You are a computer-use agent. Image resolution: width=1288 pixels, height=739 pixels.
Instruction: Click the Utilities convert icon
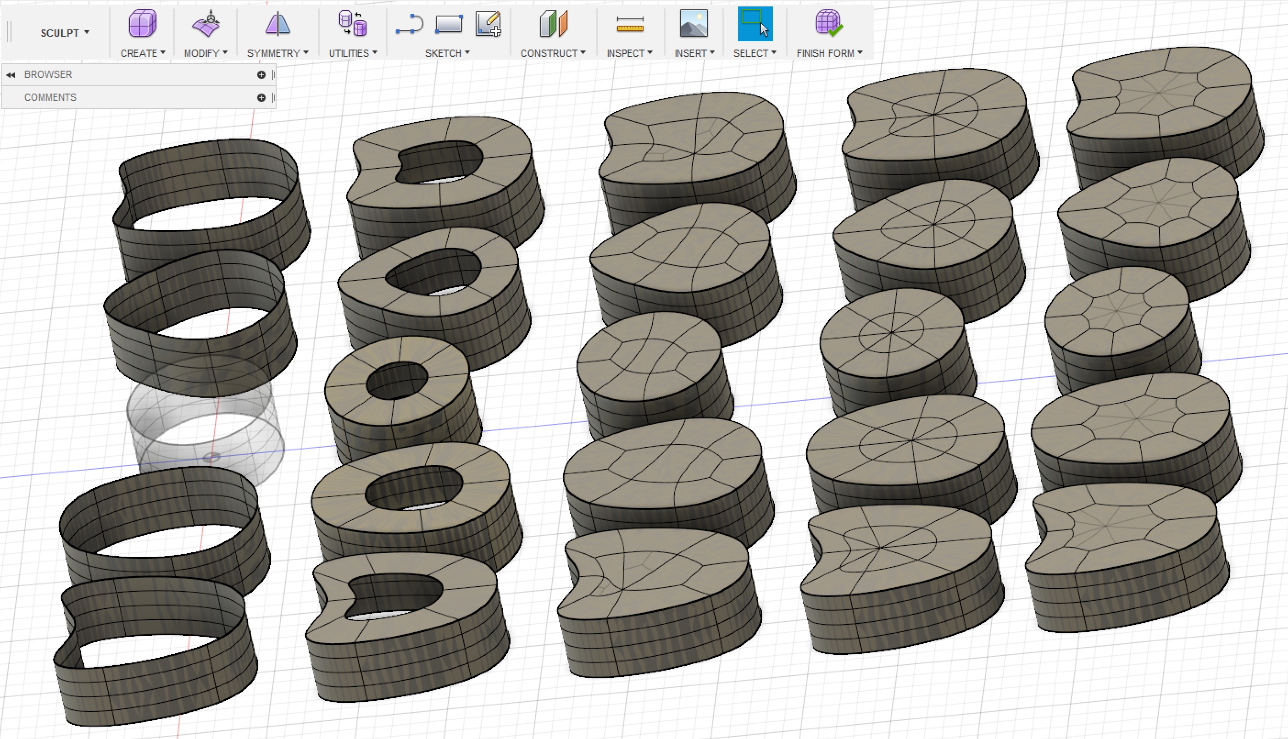[353, 24]
